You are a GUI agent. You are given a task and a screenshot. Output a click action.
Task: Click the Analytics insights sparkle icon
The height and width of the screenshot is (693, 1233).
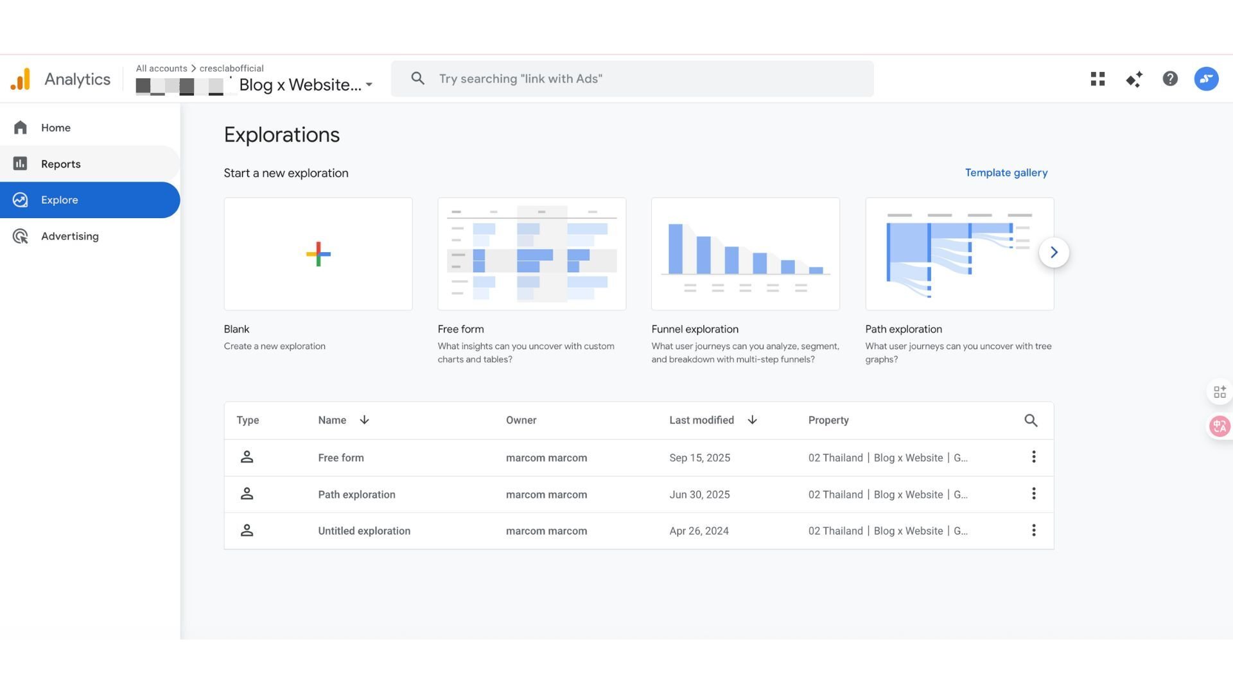[x=1134, y=79]
